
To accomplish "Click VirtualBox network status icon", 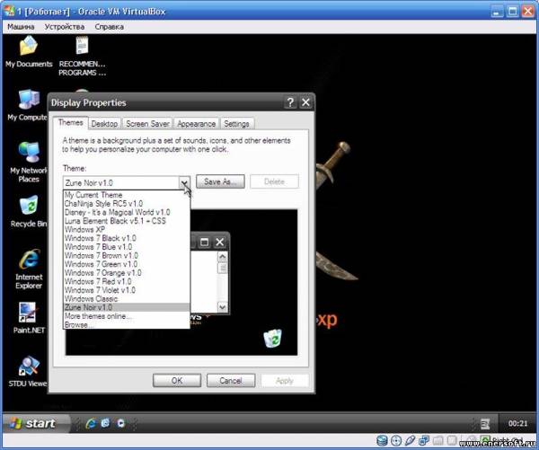I will 423,441.
